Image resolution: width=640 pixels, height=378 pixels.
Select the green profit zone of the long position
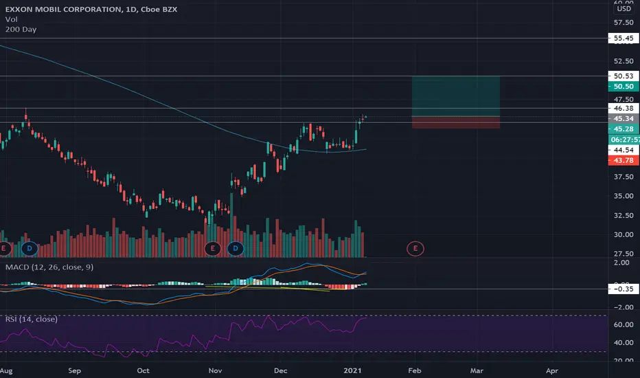[x=455, y=96]
